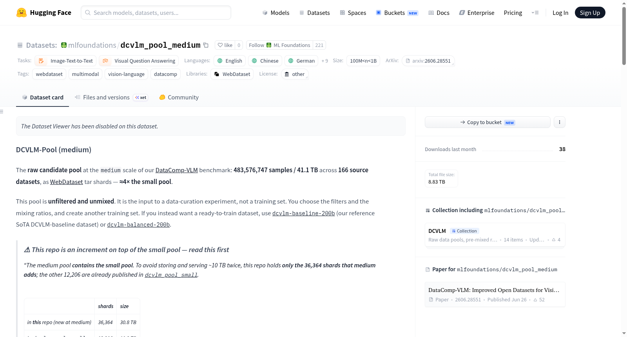
Task: Like the dataset with the heart button
Action: 225,45
